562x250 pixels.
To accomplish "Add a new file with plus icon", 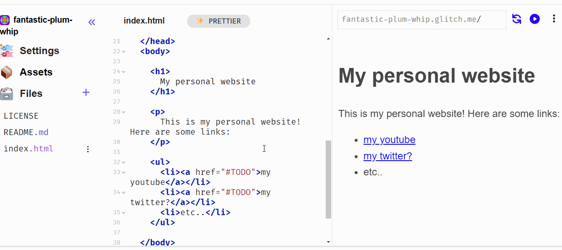I will pos(86,92).
